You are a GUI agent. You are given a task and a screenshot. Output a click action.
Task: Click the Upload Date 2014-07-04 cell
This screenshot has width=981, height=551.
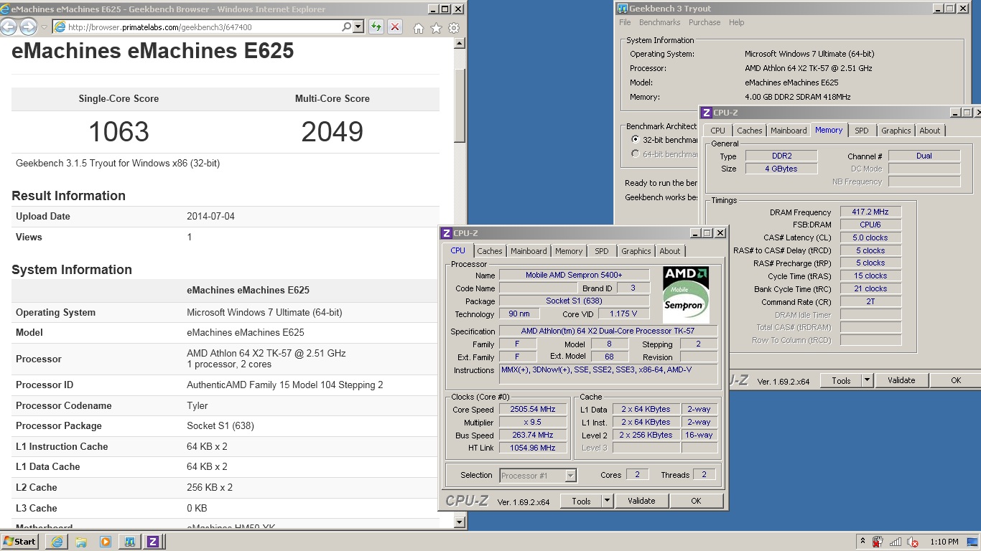point(210,217)
